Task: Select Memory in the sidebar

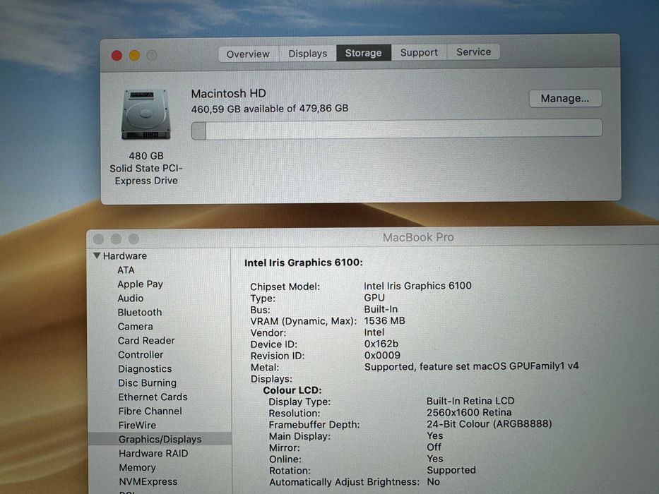Action: [x=138, y=467]
